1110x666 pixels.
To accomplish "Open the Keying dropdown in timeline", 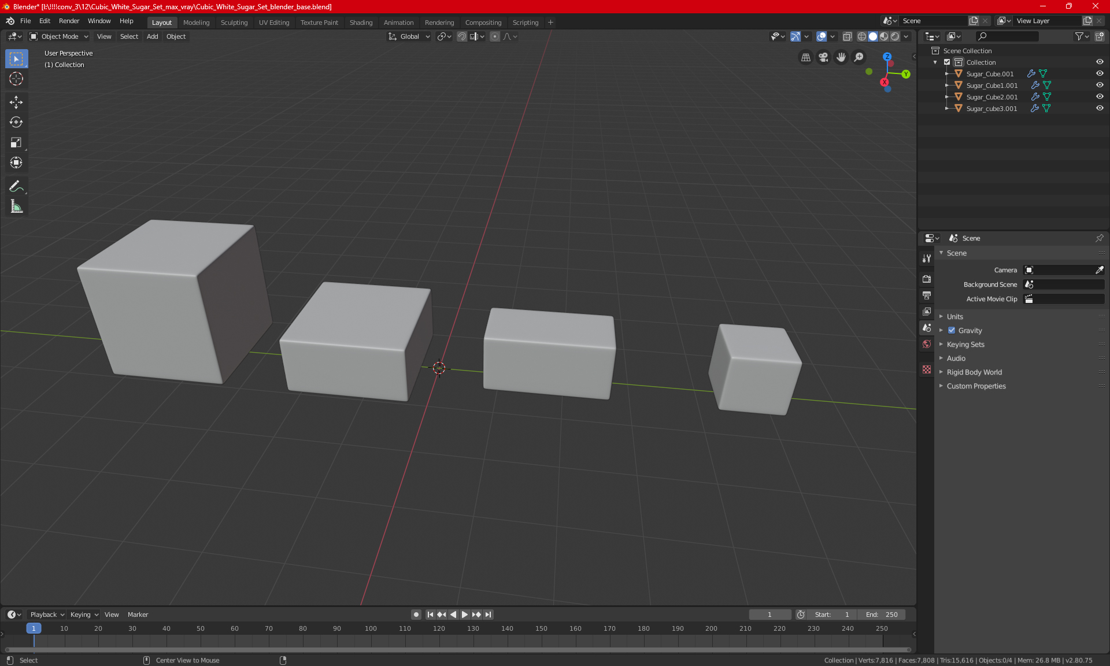I will [x=84, y=615].
